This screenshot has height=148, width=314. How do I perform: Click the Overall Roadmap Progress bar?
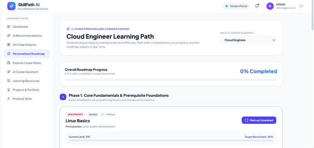(171, 80)
